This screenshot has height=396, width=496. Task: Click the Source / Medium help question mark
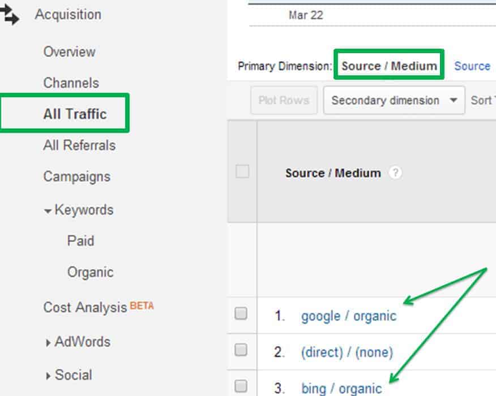[x=395, y=173]
